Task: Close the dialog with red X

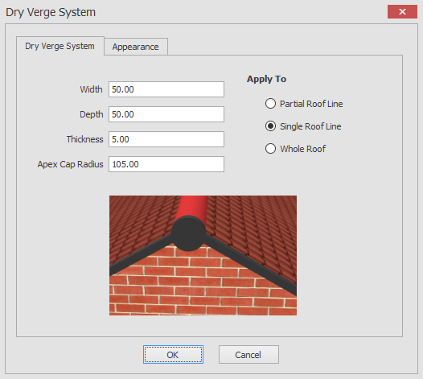Action: pyautogui.click(x=402, y=11)
